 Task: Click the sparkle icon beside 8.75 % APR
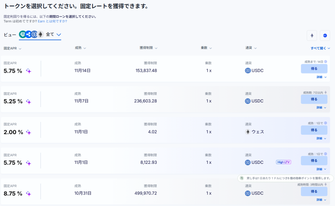click(x=28, y=194)
